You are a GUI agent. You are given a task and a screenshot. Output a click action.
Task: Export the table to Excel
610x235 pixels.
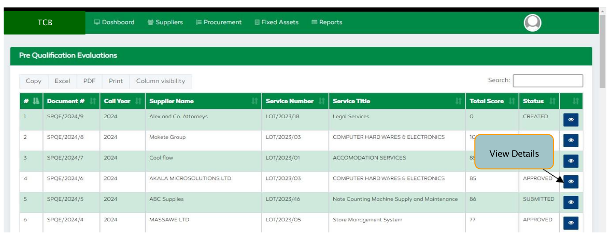click(62, 81)
